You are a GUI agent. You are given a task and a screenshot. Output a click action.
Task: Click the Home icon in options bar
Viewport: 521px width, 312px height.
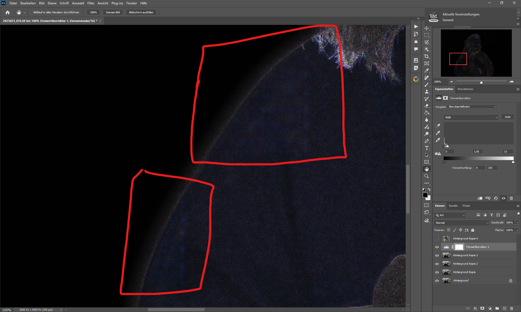coord(8,12)
